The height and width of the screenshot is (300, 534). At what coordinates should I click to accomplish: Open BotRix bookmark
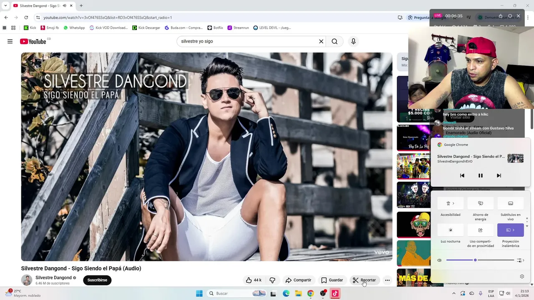pos(215,28)
